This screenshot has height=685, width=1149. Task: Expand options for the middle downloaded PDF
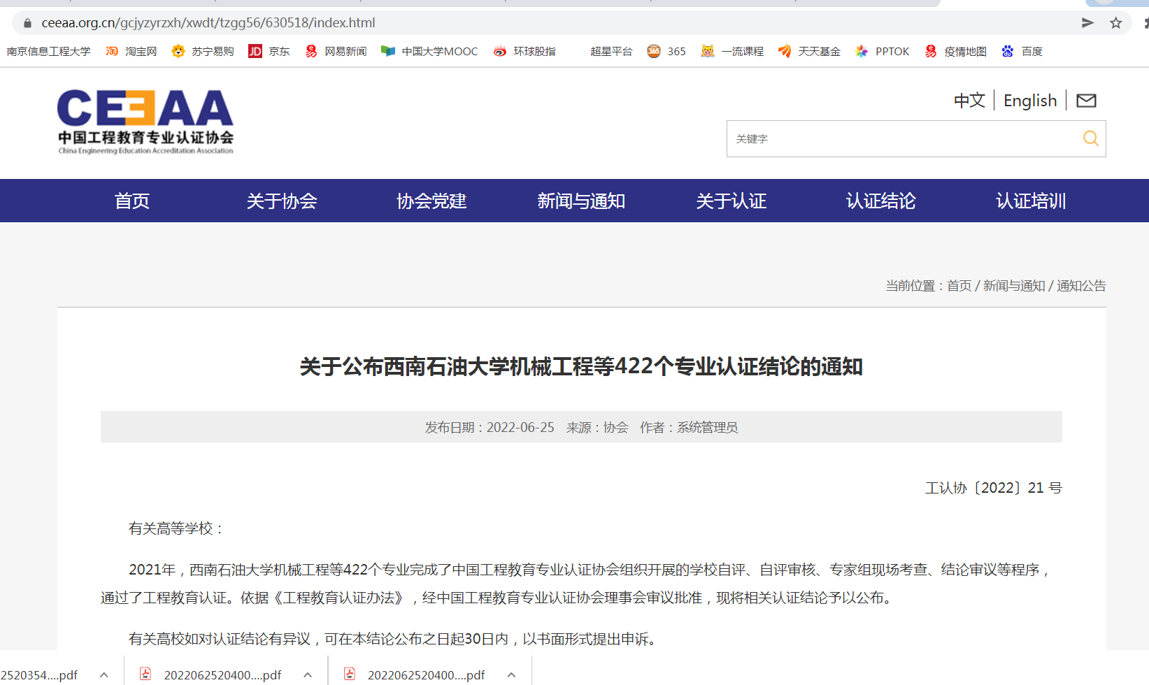pyautogui.click(x=308, y=675)
